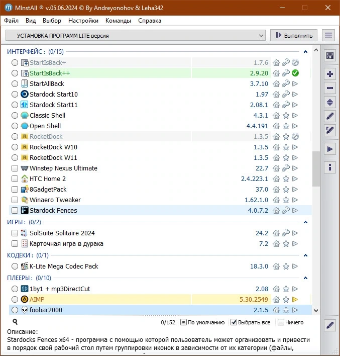Select Classic Shell radio button

[x=15, y=116]
